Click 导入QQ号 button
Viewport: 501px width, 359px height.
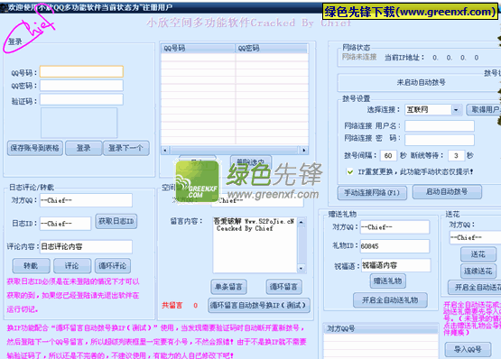coord(469,349)
